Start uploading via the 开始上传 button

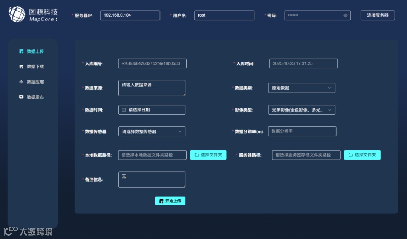tap(170, 200)
